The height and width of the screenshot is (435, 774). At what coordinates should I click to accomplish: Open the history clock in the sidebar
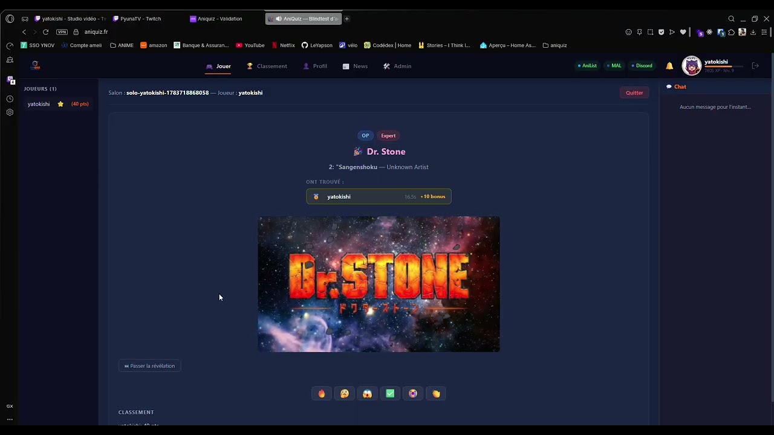10,98
